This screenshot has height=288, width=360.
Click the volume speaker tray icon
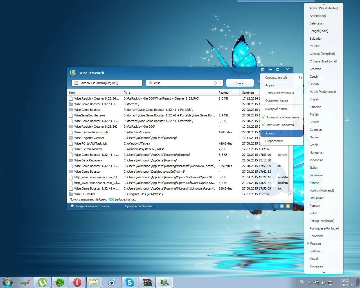(x=323, y=283)
